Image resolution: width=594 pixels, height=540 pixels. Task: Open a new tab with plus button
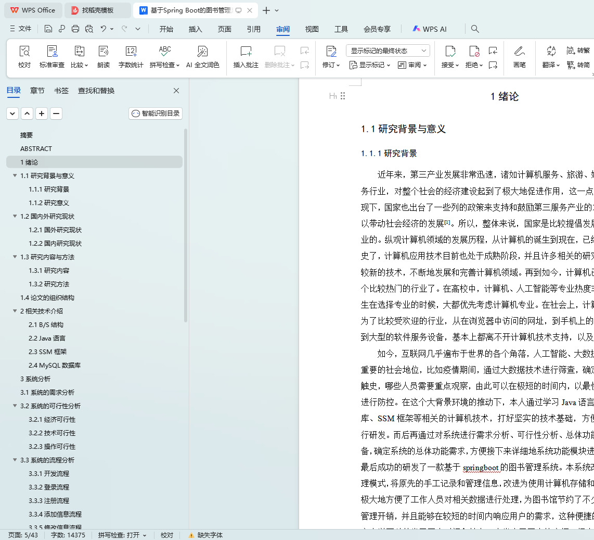click(x=266, y=10)
